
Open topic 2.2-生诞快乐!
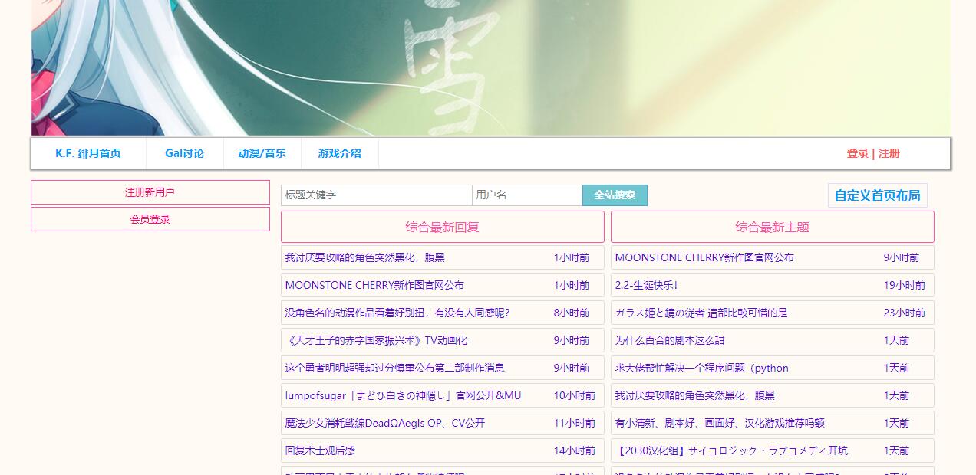pyautogui.click(x=646, y=285)
